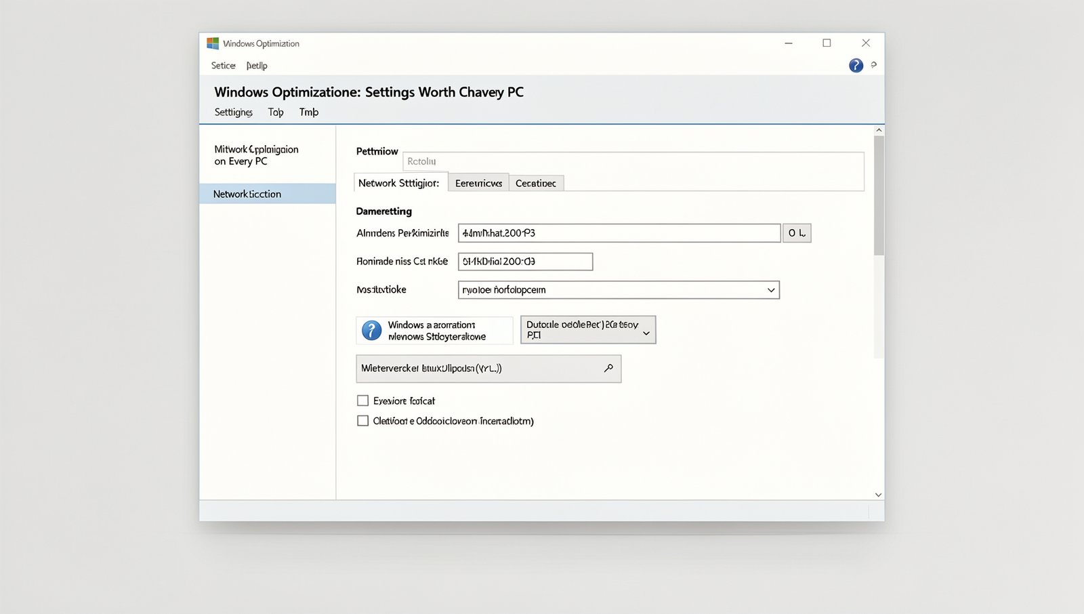The height and width of the screenshot is (614, 1084).
Task: Click the Pettmiow label
Action: [x=377, y=151]
